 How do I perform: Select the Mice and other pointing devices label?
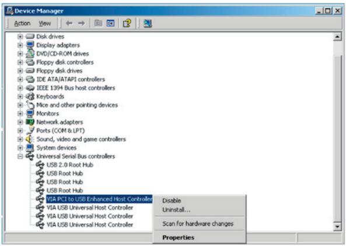[77, 105]
